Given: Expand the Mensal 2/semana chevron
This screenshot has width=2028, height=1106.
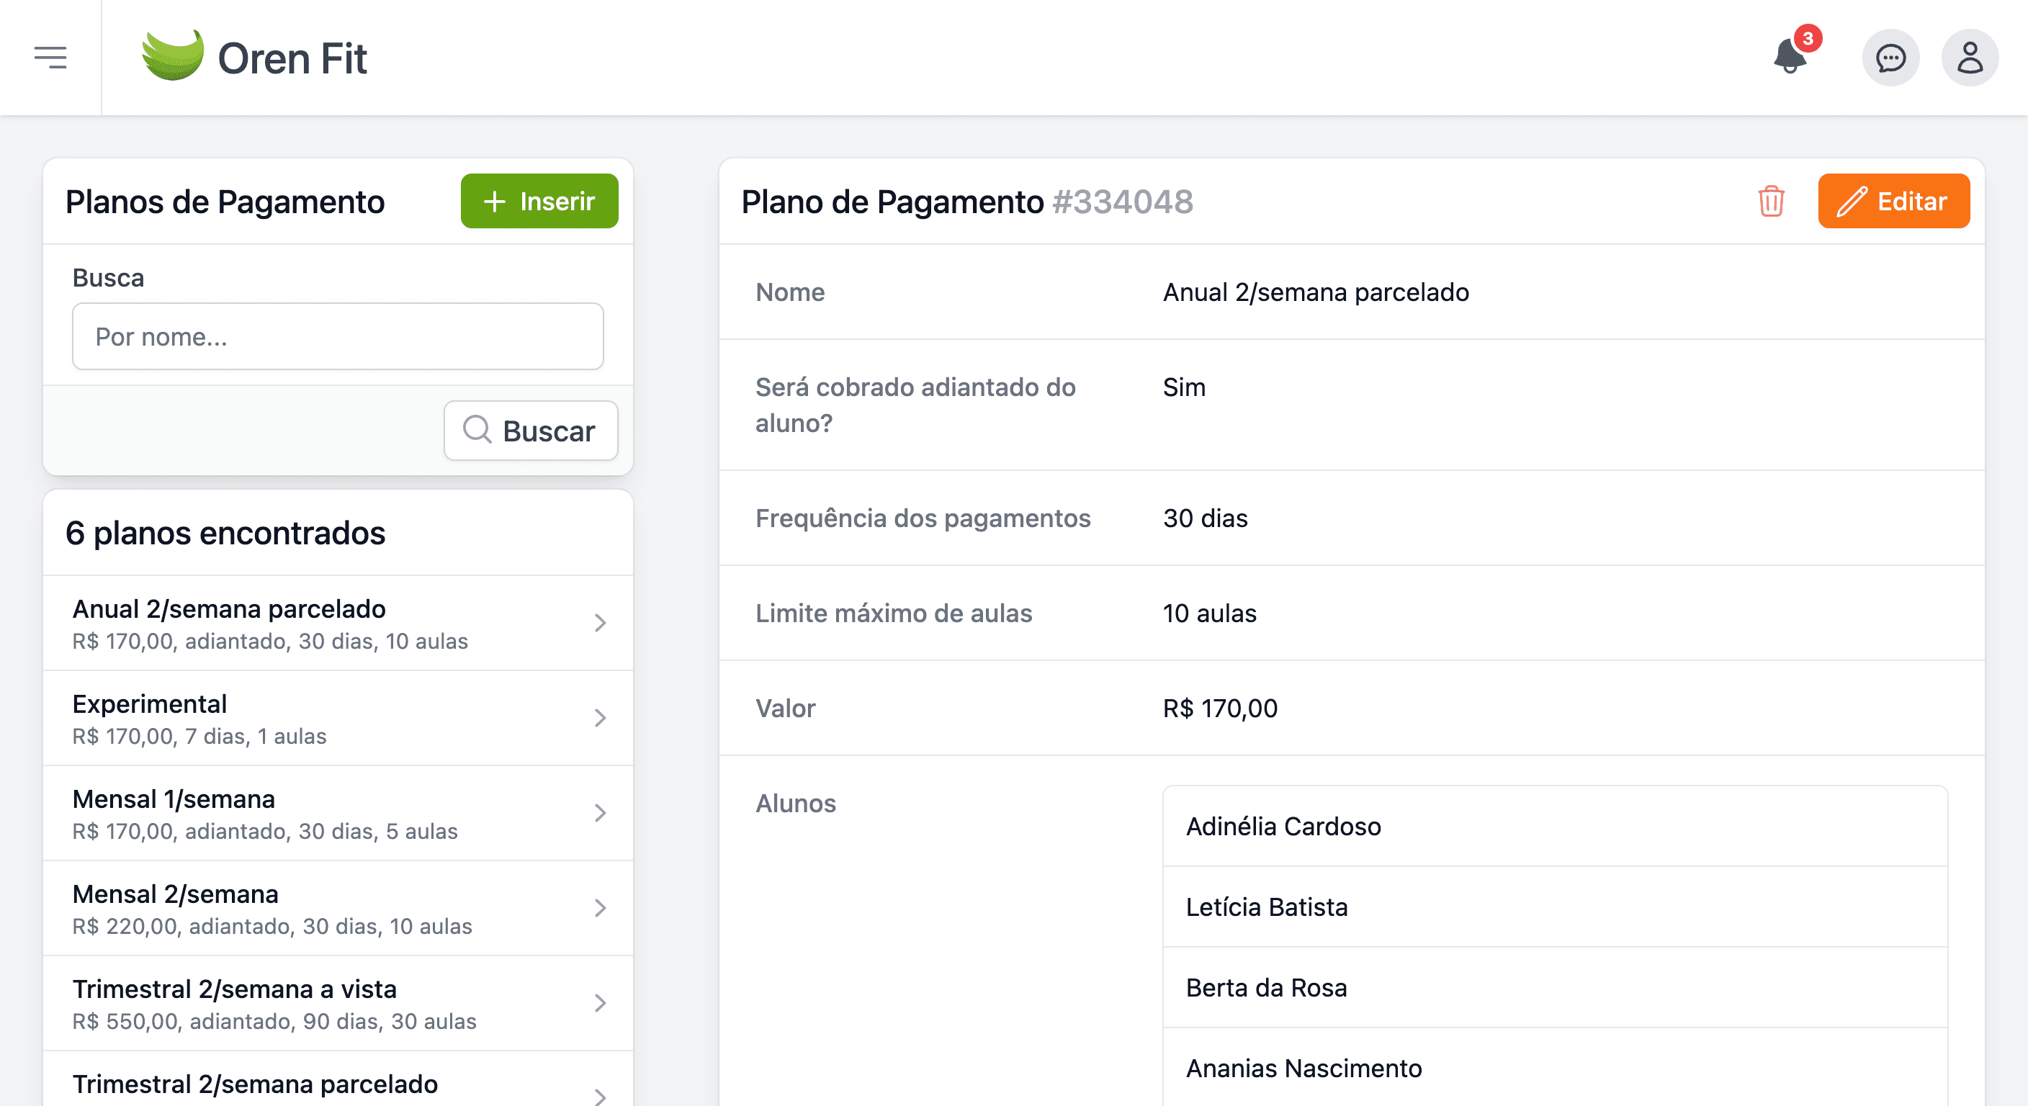Looking at the screenshot, I should pos(600,908).
